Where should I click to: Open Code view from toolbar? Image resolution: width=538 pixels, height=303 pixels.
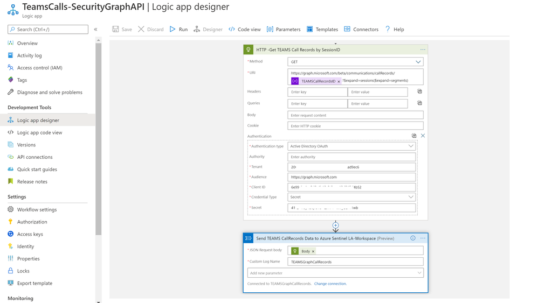pos(245,30)
